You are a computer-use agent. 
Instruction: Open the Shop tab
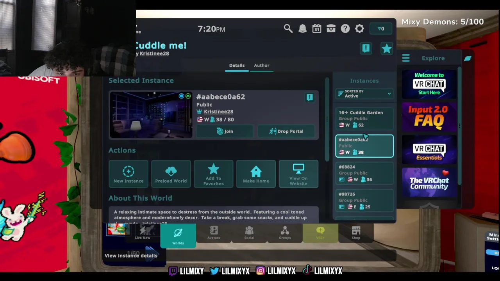point(356,233)
